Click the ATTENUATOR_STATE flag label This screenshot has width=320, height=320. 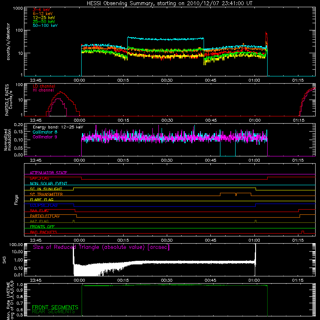pos(48,173)
